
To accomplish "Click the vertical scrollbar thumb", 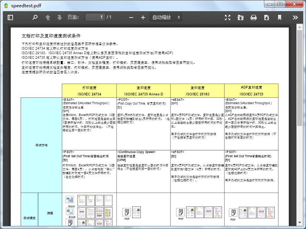I will pos(299,78).
